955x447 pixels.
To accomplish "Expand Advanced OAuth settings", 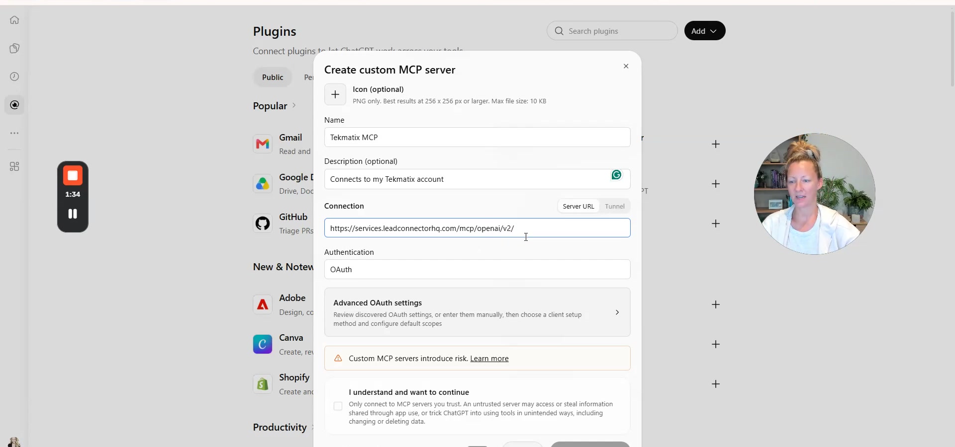I will [477, 312].
